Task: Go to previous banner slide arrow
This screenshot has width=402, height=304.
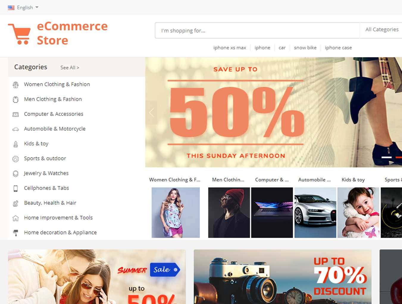Action: (x=151, y=113)
